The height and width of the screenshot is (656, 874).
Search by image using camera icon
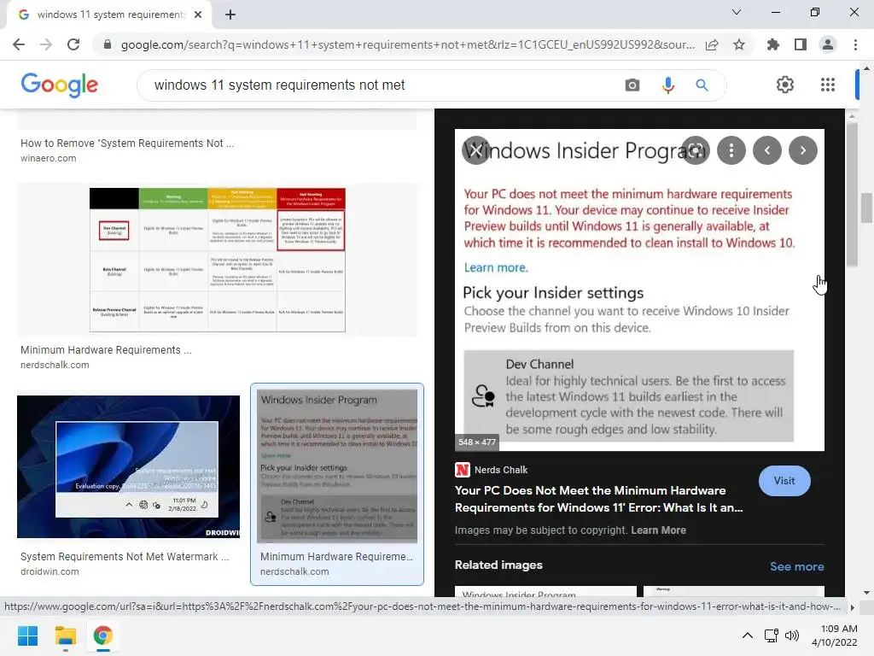click(632, 85)
